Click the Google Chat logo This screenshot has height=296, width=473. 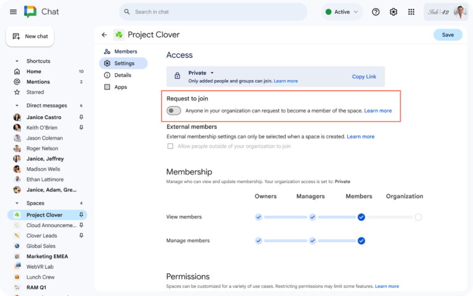30,12
